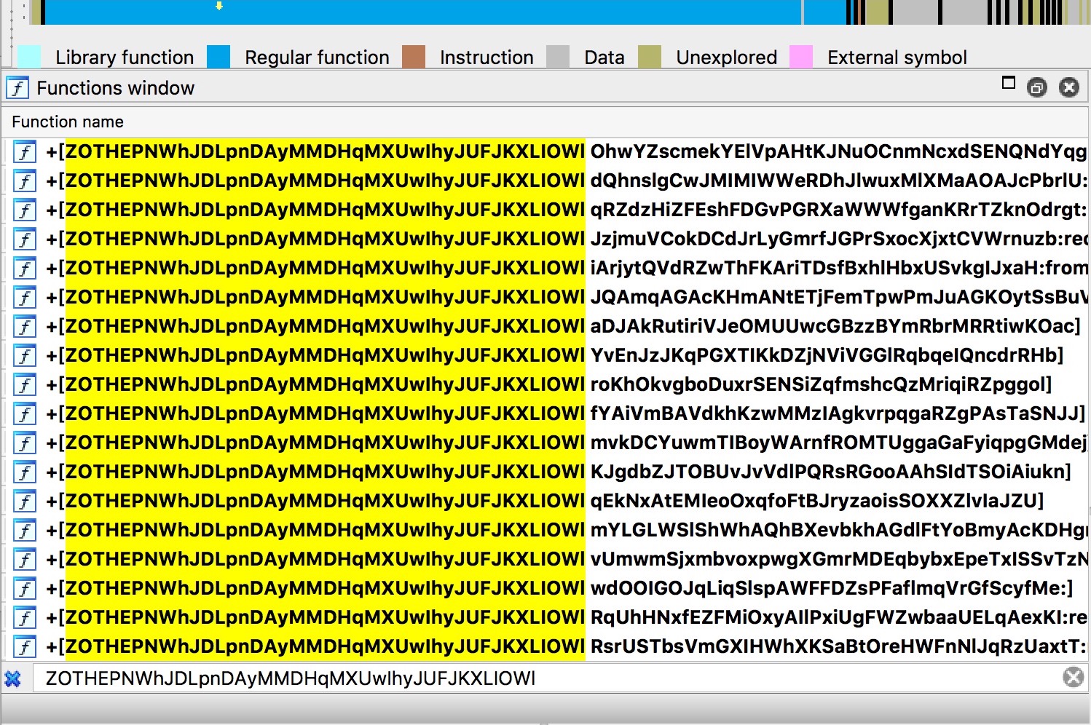Image resolution: width=1091 pixels, height=725 pixels.
Task: Click the Library function cyan legend swatch
Action: [29, 57]
